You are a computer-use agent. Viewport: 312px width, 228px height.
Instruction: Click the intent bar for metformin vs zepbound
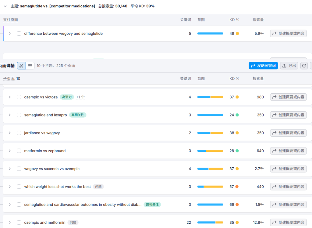(210, 151)
